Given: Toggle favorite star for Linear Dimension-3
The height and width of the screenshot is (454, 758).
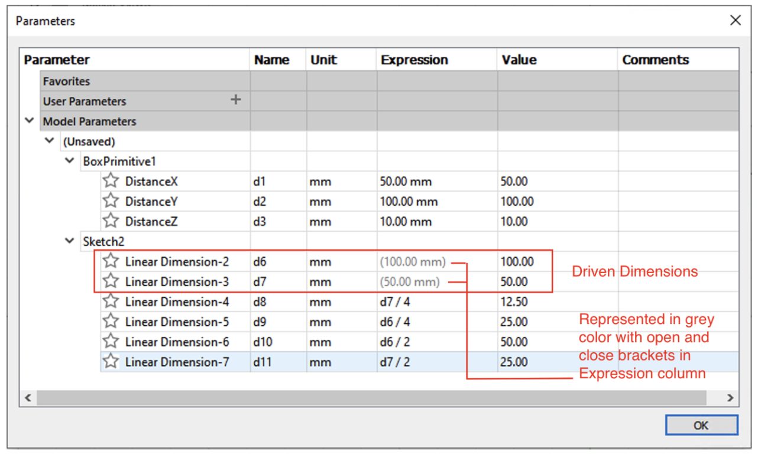Looking at the screenshot, I should pyautogui.click(x=111, y=282).
